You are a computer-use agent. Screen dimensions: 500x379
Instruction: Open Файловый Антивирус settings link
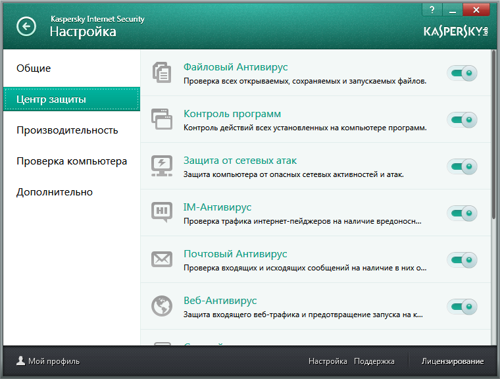236,67
